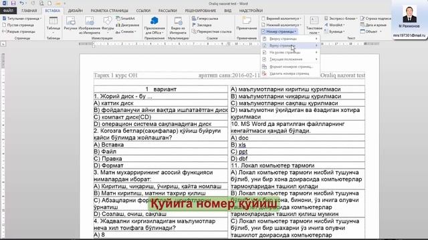This screenshot has height=240, width=428.
Task: Click Изображения из Интернета icon
Action: click(89, 25)
